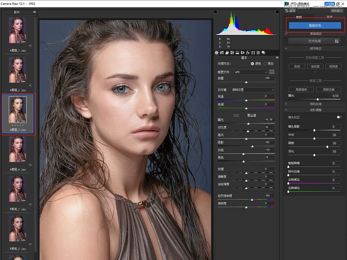Viewport: 347px width, 260px height.
Task: Select the A增强_1.jpg thumbnail
Action: [17, 30]
